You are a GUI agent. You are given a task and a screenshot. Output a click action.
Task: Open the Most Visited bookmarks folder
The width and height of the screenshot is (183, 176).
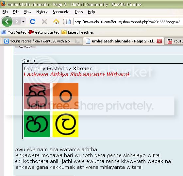coord(14,32)
